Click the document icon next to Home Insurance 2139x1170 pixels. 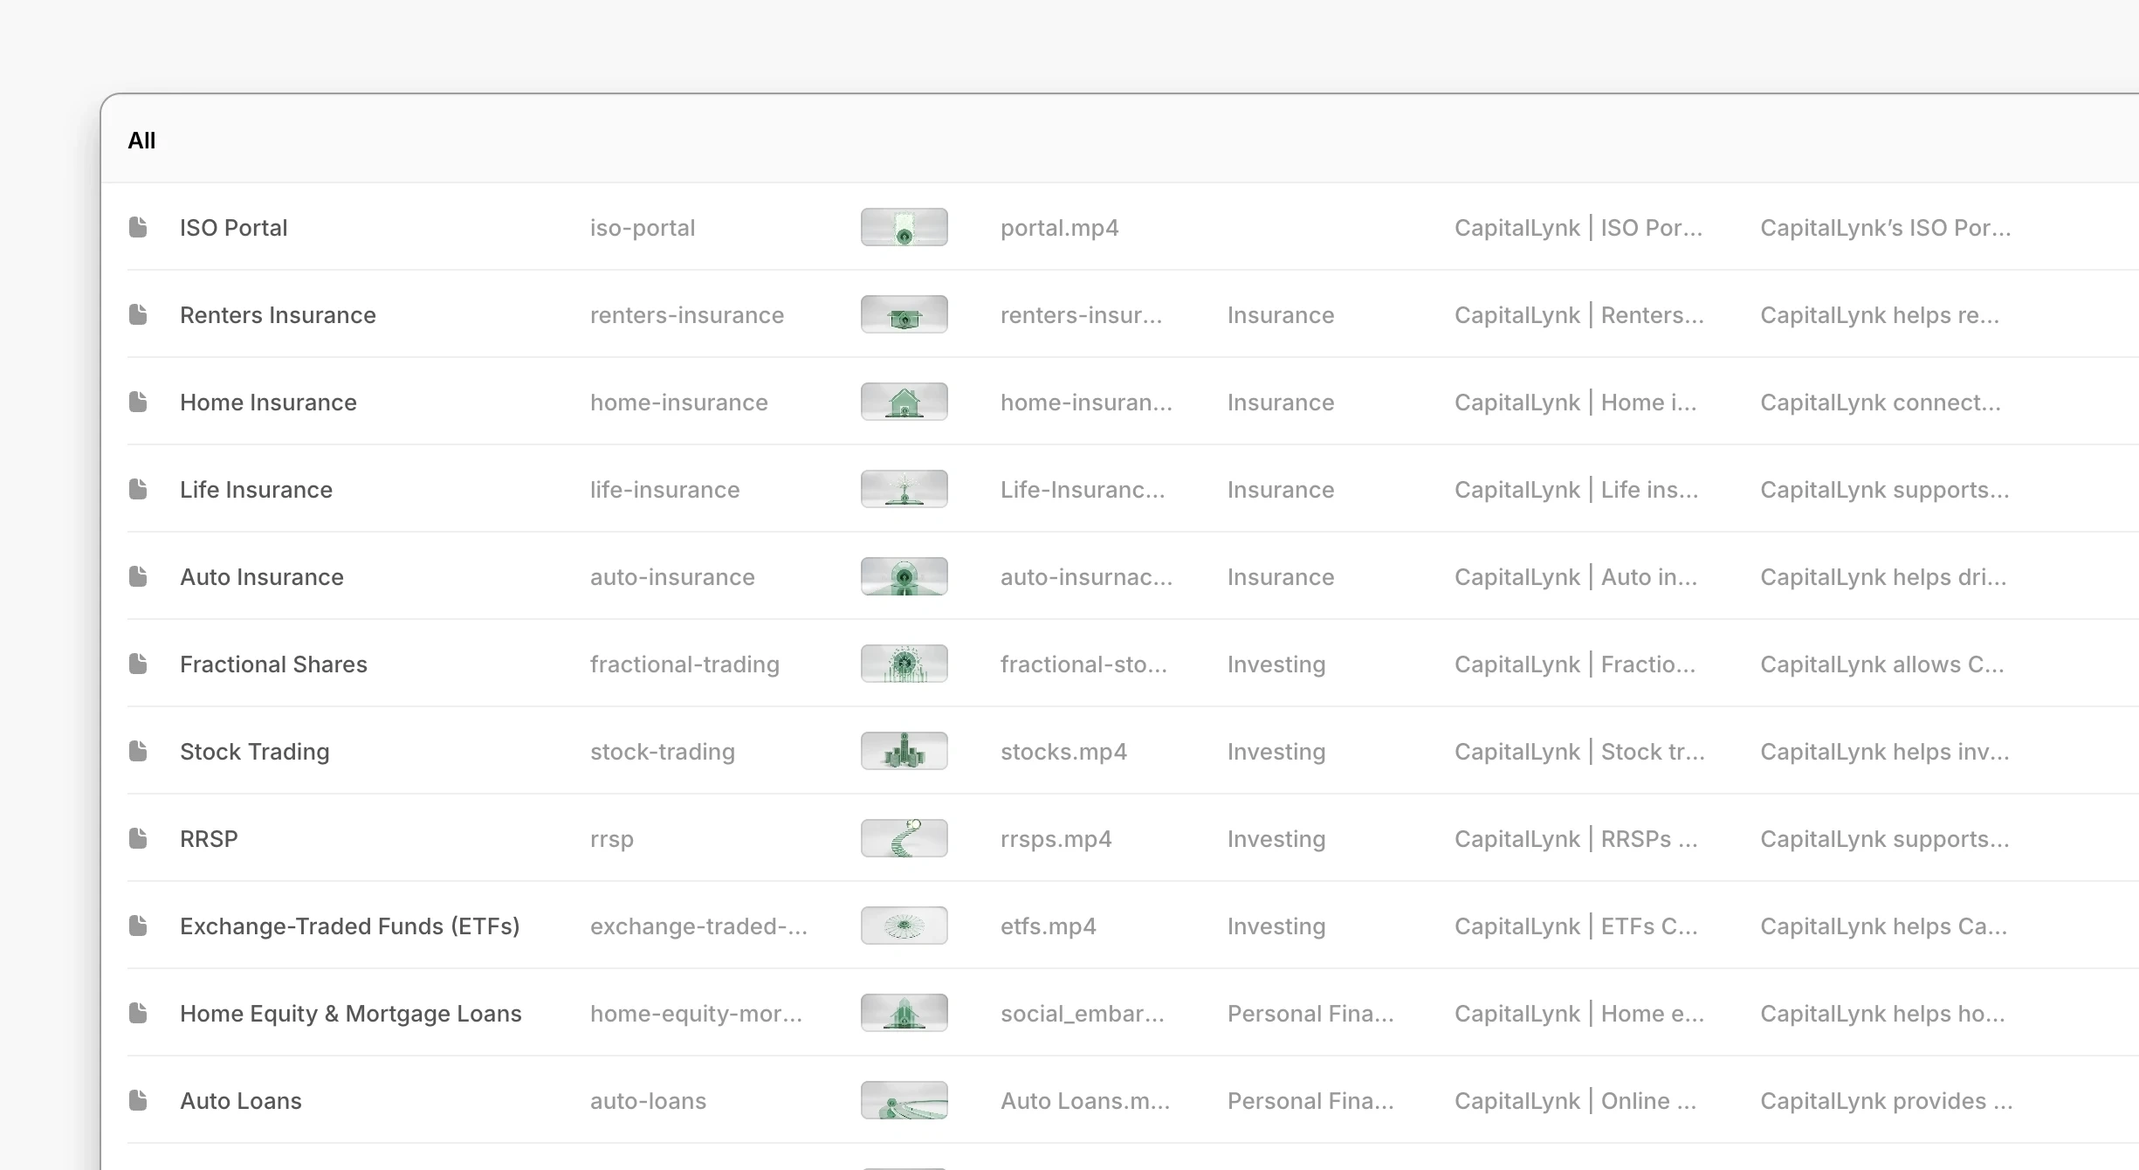138,402
